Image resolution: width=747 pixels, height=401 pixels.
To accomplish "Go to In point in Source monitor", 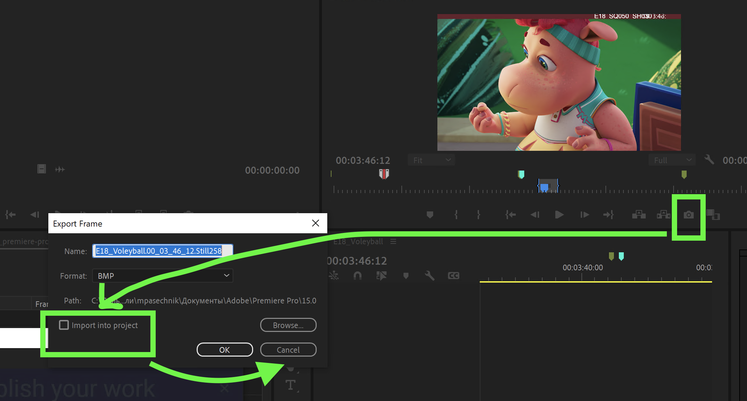I will coord(11,215).
